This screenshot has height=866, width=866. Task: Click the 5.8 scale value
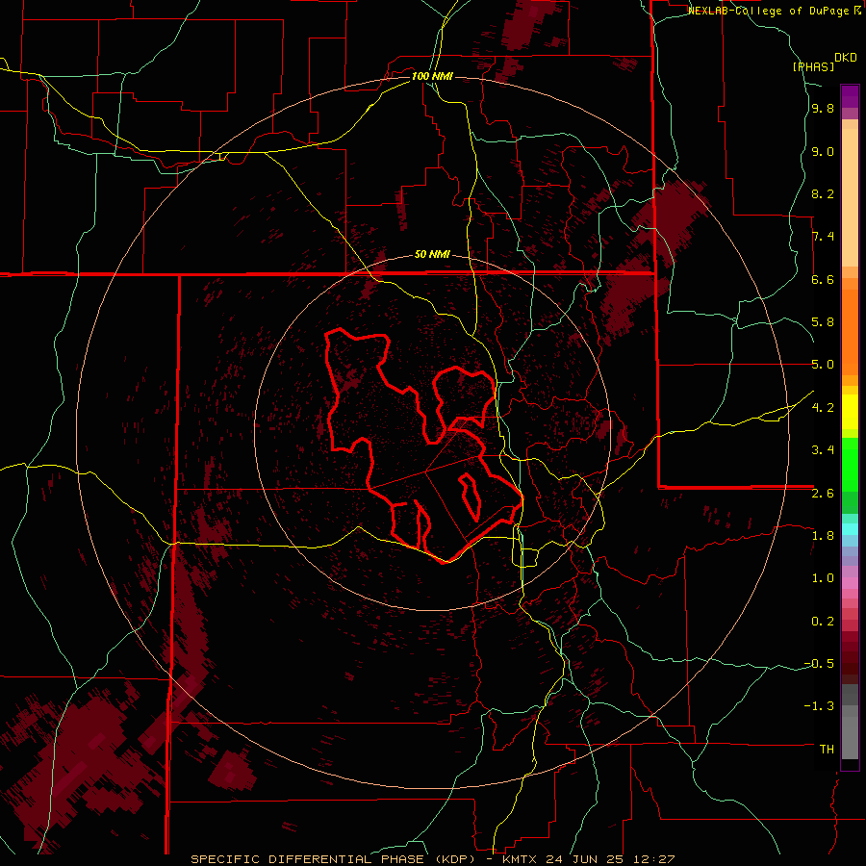[823, 321]
